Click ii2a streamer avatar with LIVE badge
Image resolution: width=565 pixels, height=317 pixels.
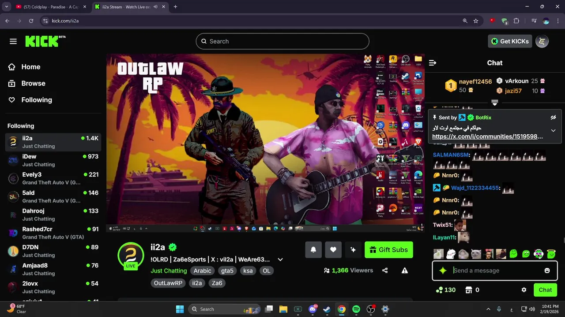tap(131, 255)
